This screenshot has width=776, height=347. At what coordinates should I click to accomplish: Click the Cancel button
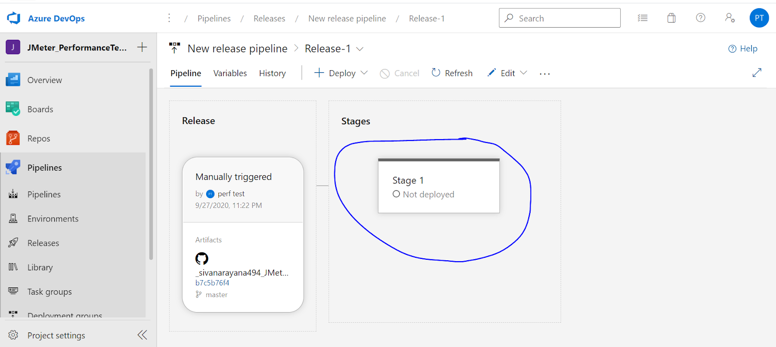click(400, 73)
